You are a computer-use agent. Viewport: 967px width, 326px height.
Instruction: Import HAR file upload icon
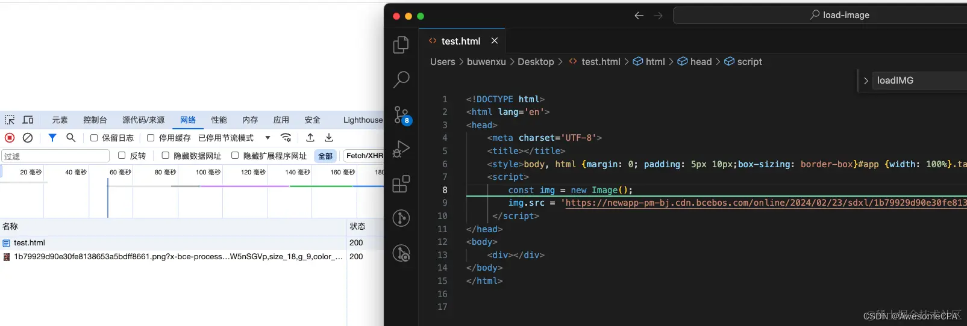tap(310, 138)
